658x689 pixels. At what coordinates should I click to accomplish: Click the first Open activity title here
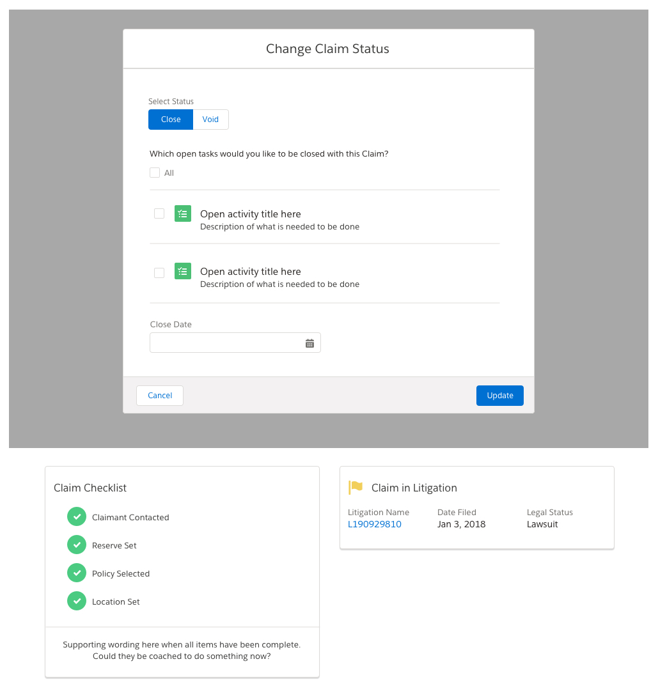coord(251,214)
